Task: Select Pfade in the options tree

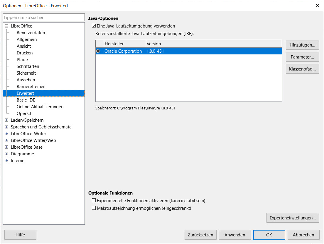Action: pos(22,59)
